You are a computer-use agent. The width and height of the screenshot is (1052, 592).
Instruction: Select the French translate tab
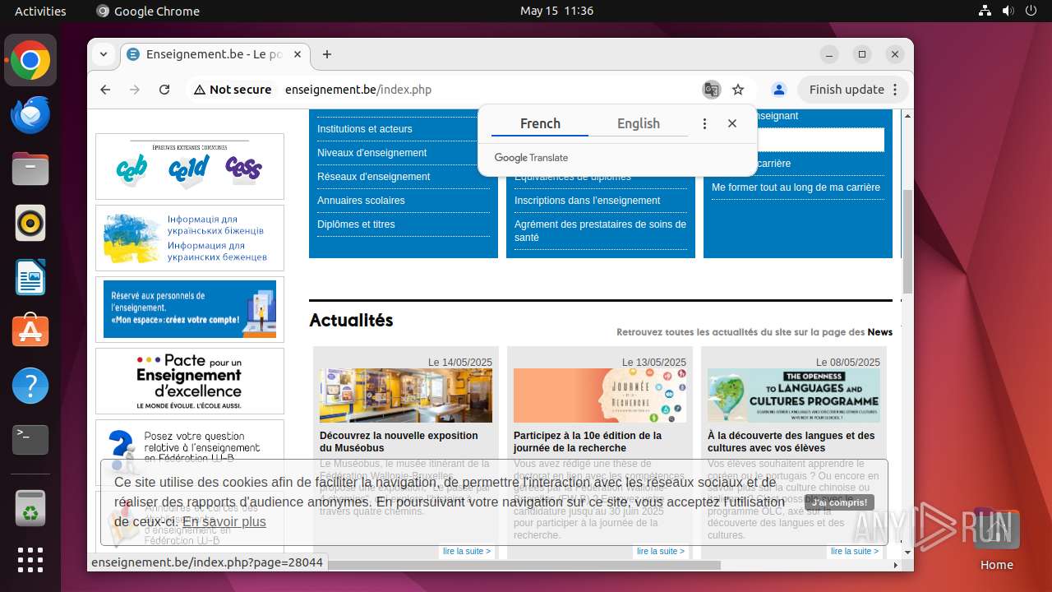540,123
